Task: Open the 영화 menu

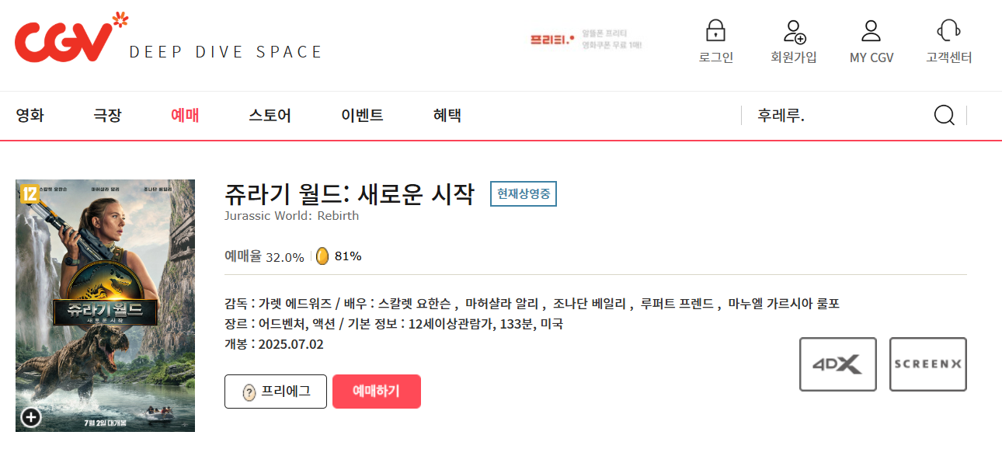Action: [x=30, y=115]
